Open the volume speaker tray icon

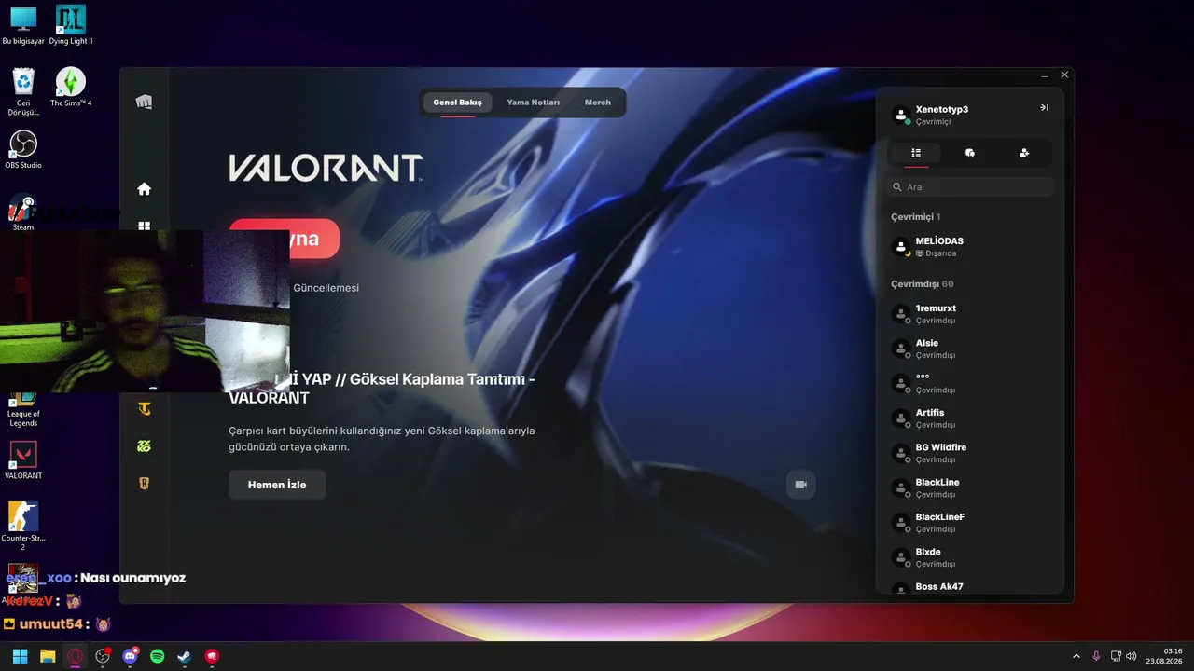pos(1132,656)
